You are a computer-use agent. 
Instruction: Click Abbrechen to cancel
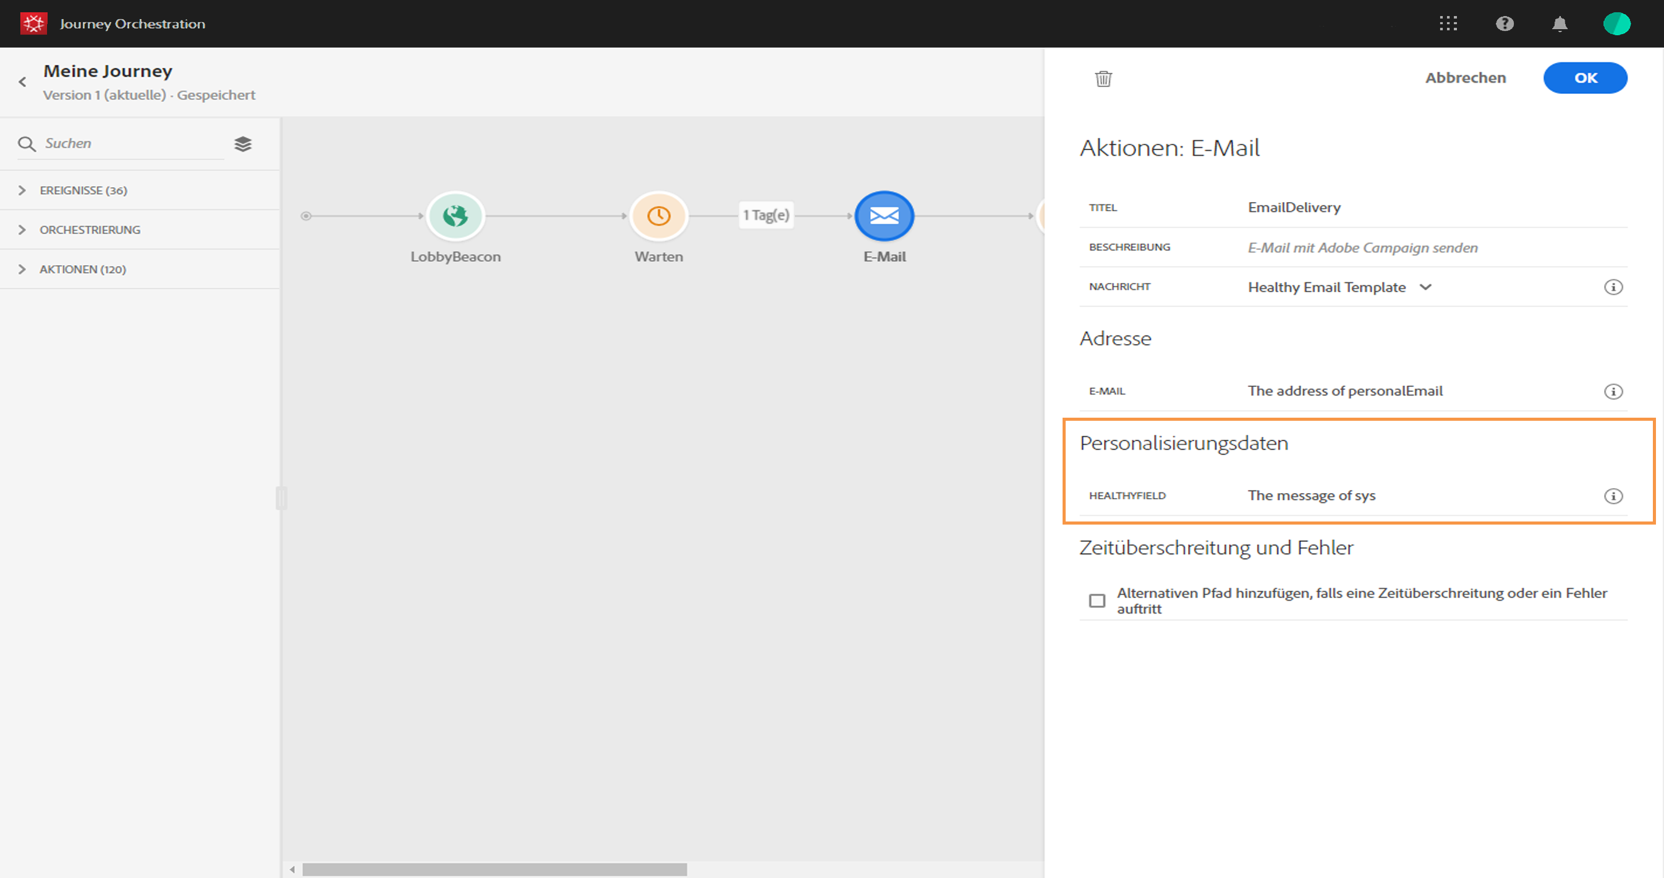pyautogui.click(x=1465, y=78)
